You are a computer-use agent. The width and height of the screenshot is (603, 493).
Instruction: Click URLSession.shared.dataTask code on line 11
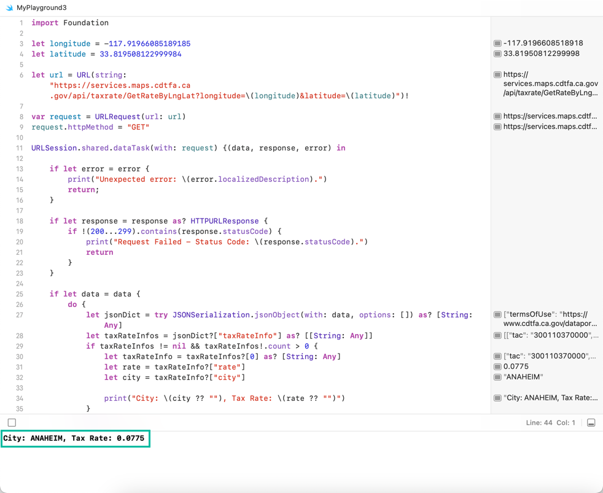(90, 148)
